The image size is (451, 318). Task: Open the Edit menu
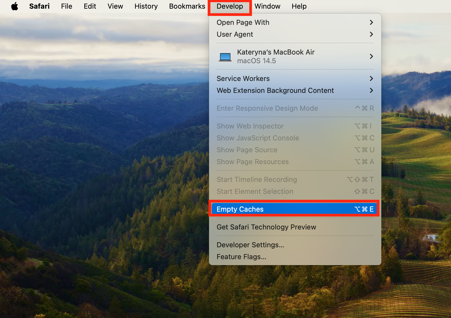tap(90, 6)
